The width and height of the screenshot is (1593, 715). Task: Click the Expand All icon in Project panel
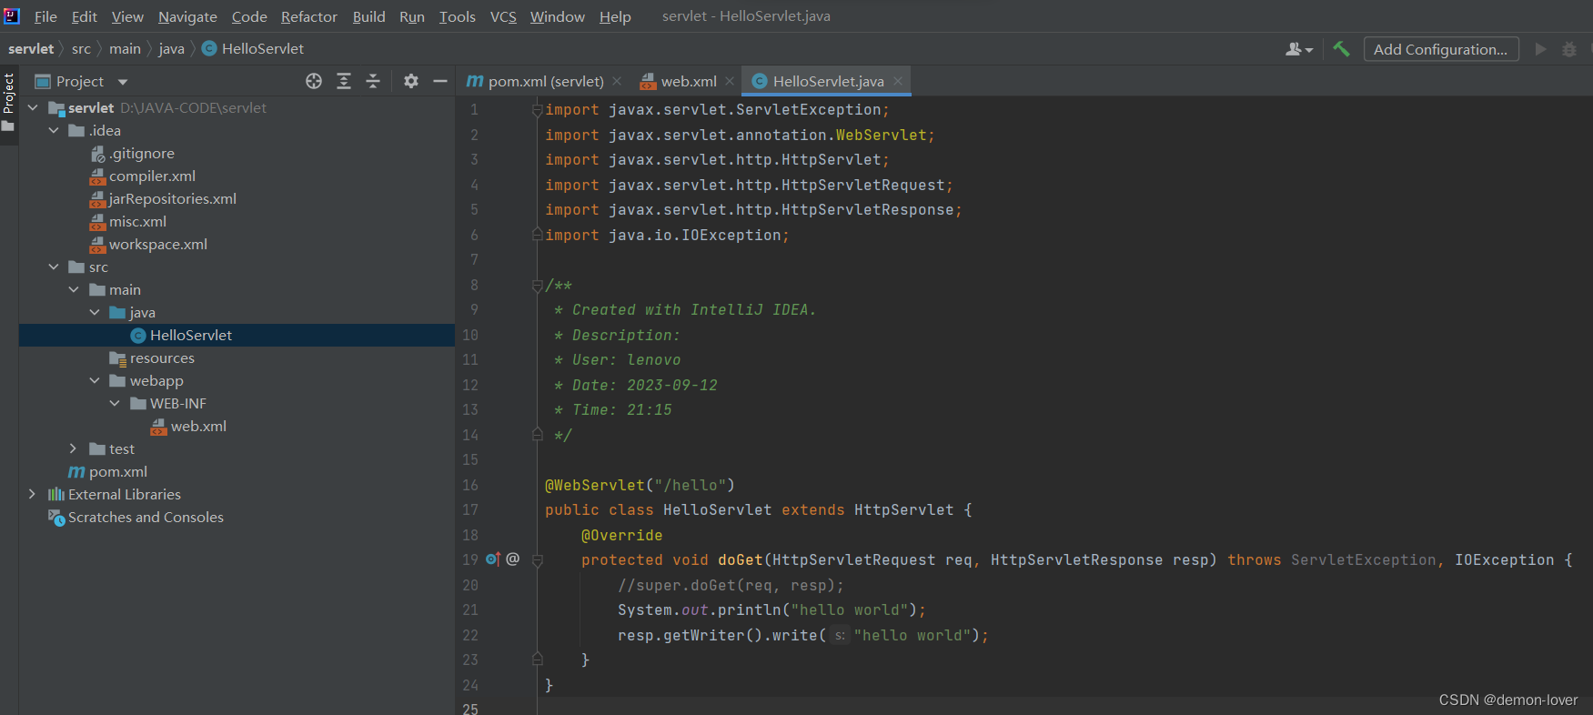[x=344, y=81]
